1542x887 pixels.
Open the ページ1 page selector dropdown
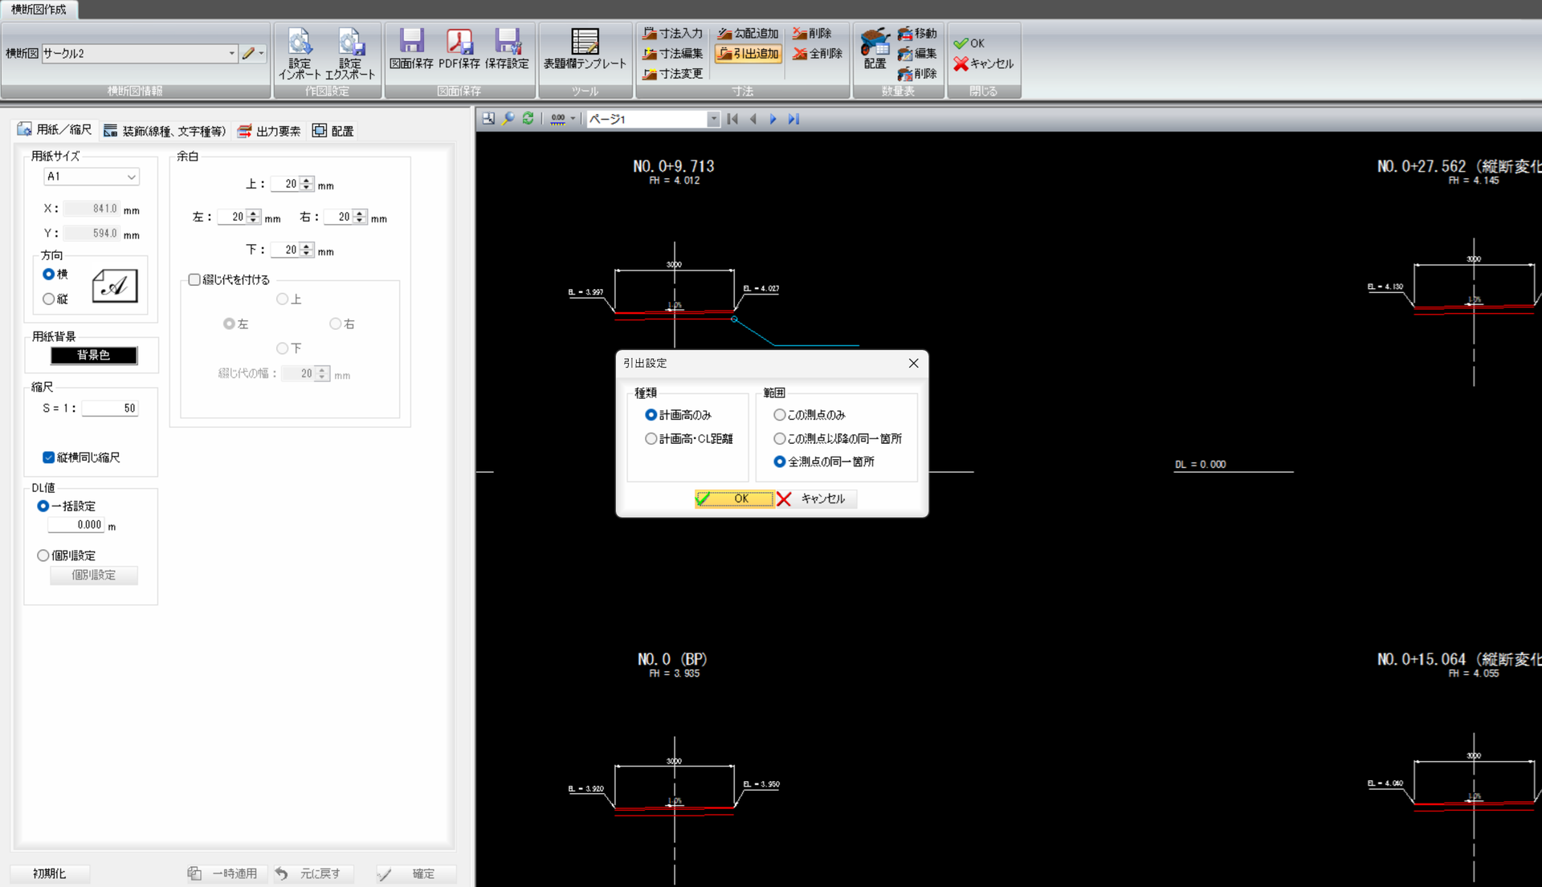(x=712, y=119)
